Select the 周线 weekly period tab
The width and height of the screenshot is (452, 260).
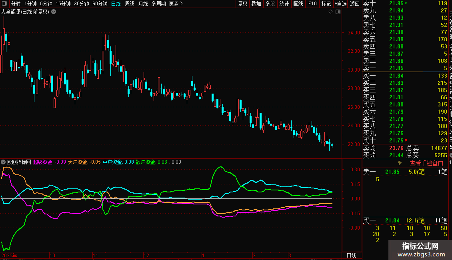[x=130, y=4]
